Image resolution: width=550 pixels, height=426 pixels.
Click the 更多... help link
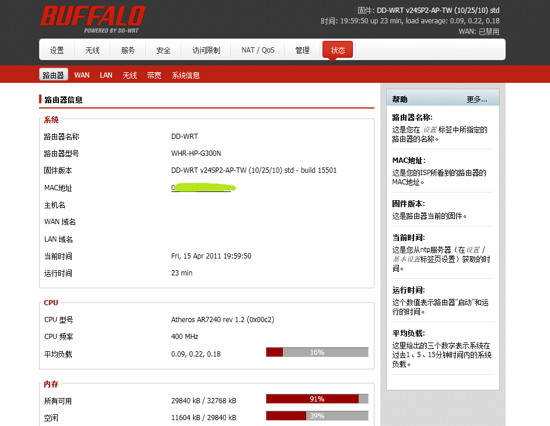[x=477, y=99]
